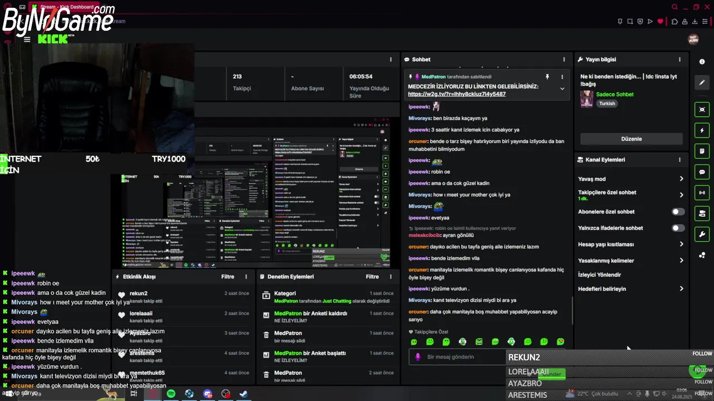Image resolution: width=714 pixels, height=401 pixels.
Task: Select loreiaaaii row in Etkinlik Akışı
Action: [184, 317]
